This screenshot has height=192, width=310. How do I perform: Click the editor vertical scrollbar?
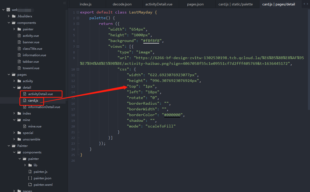[309, 59]
